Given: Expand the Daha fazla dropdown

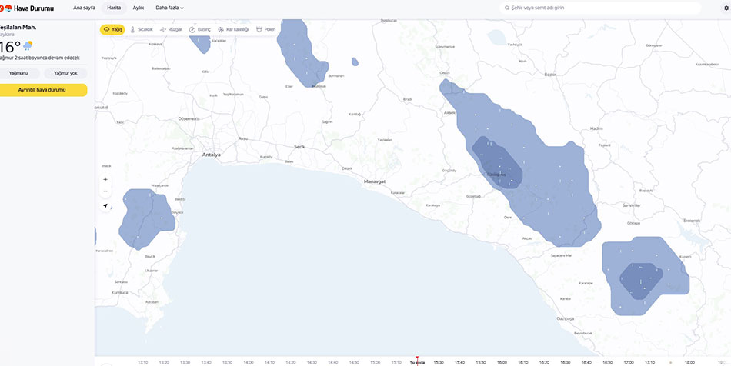Looking at the screenshot, I should pos(169,8).
